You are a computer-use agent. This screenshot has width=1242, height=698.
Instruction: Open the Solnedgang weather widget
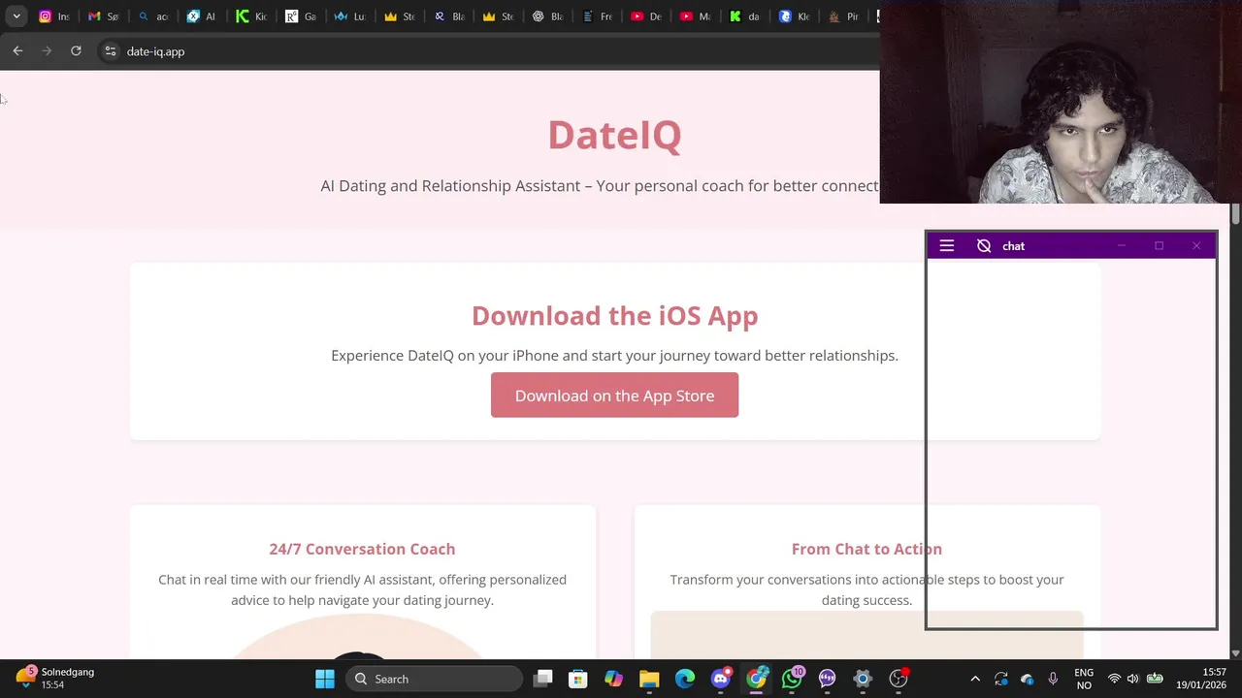(x=56, y=678)
